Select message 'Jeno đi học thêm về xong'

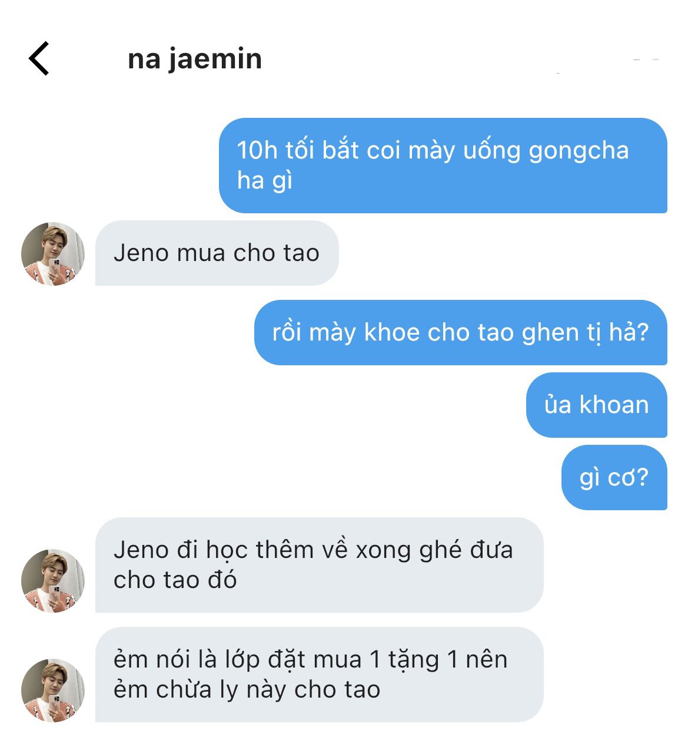click(x=319, y=565)
